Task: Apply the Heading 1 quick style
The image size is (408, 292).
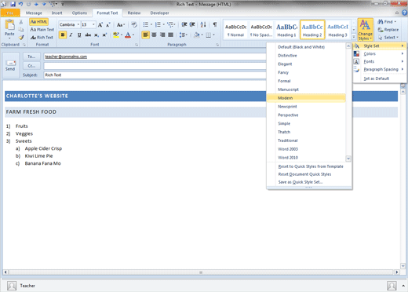Action: (x=286, y=30)
